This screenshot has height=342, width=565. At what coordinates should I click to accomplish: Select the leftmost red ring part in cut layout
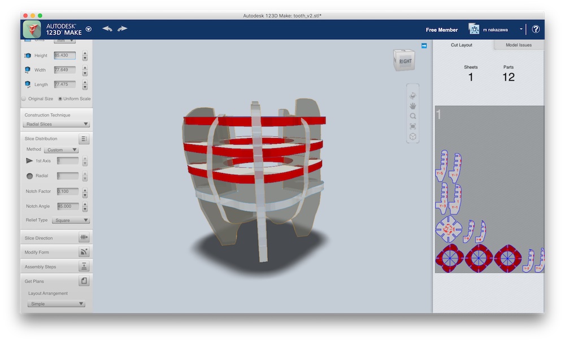[449, 258]
